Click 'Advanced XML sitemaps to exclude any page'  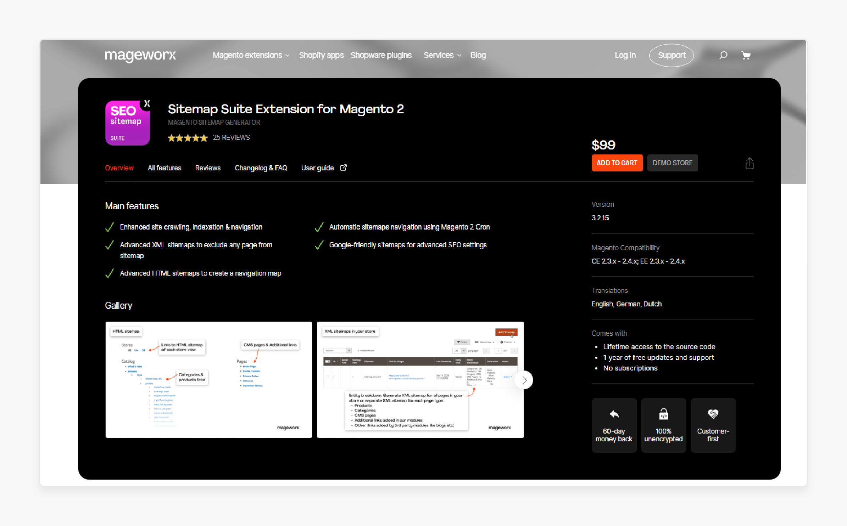click(x=196, y=250)
